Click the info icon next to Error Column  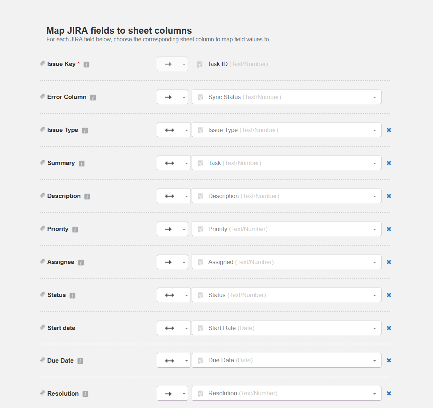[x=93, y=98]
